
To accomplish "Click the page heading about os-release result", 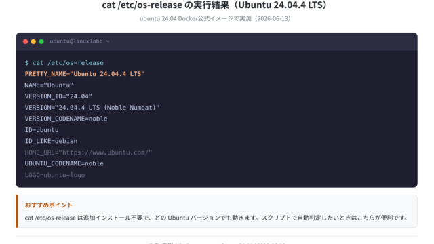I will click(x=216, y=5).
